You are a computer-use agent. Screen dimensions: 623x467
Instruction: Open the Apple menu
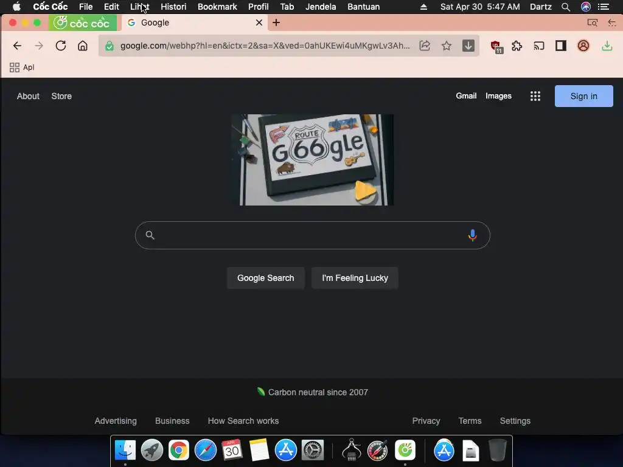pyautogui.click(x=16, y=6)
